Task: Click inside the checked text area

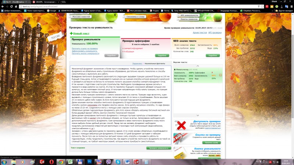Action: pos(121,105)
